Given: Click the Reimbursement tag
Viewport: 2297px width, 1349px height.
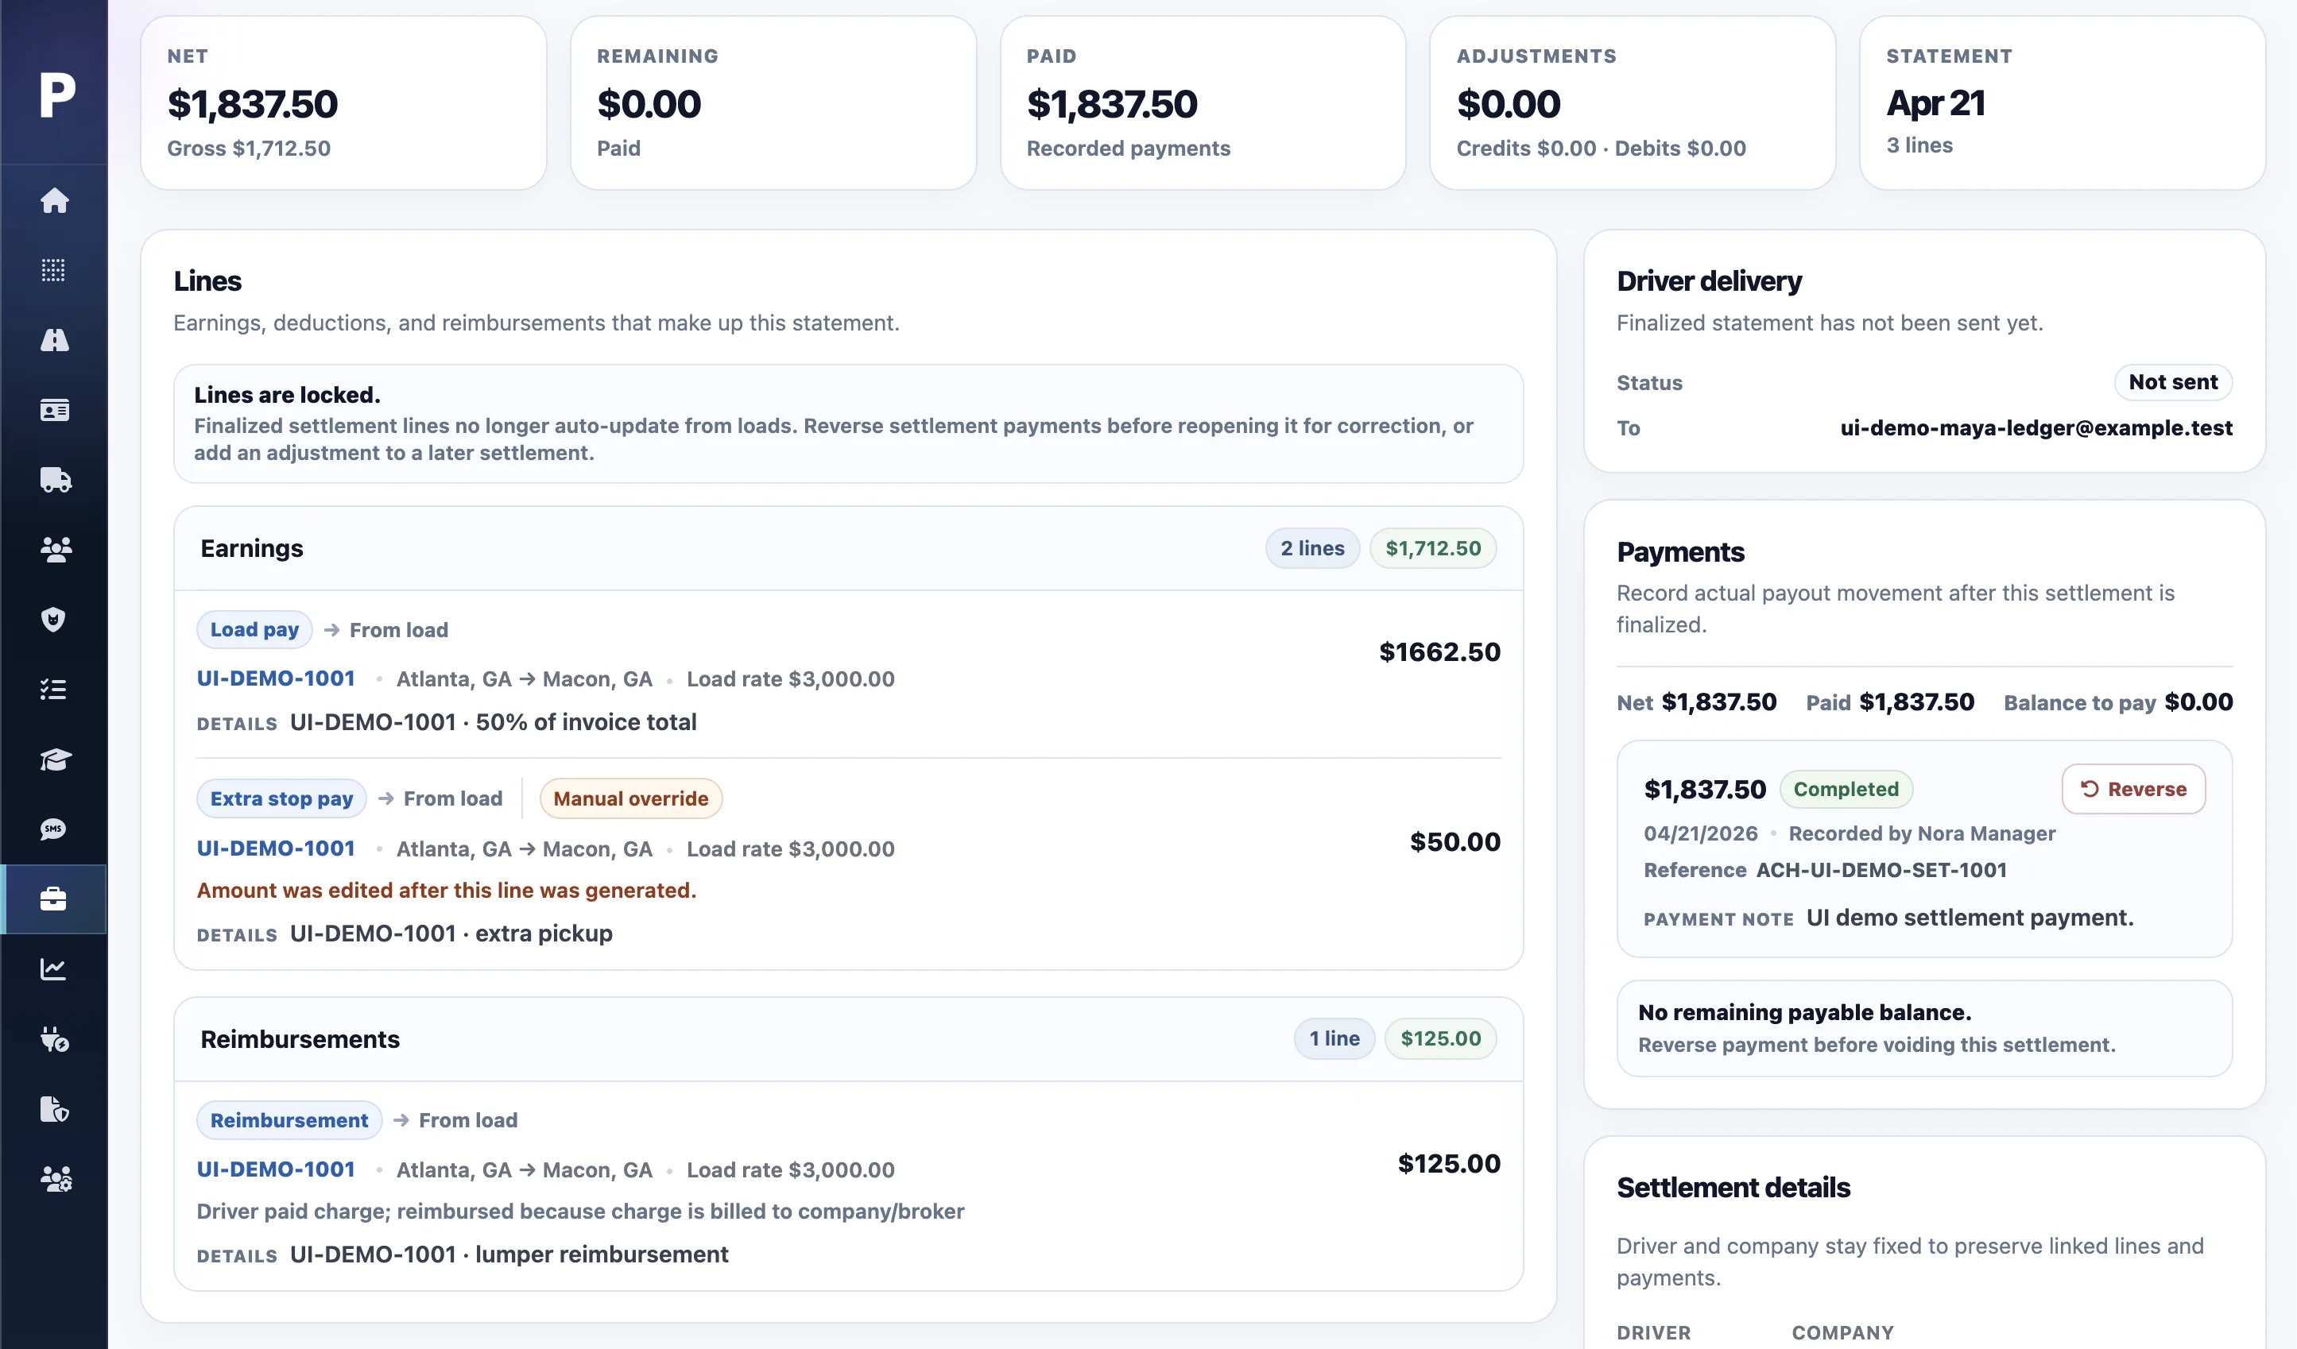Looking at the screenshot, I should (289, 1120).
